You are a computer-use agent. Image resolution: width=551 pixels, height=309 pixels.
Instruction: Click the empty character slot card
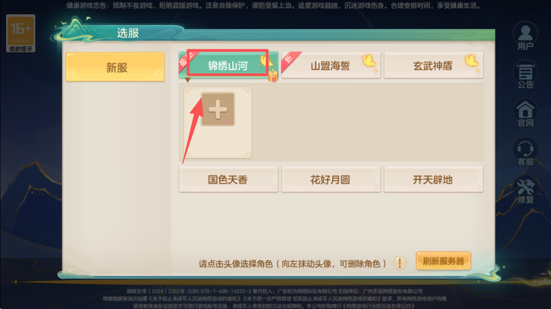[218, 123]
